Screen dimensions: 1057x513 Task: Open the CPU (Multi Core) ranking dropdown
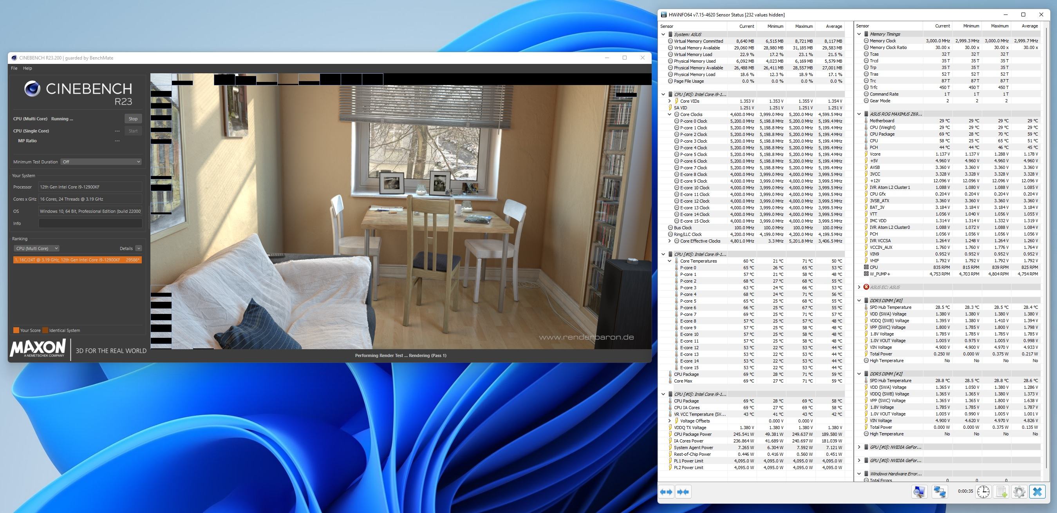point(36,248)
